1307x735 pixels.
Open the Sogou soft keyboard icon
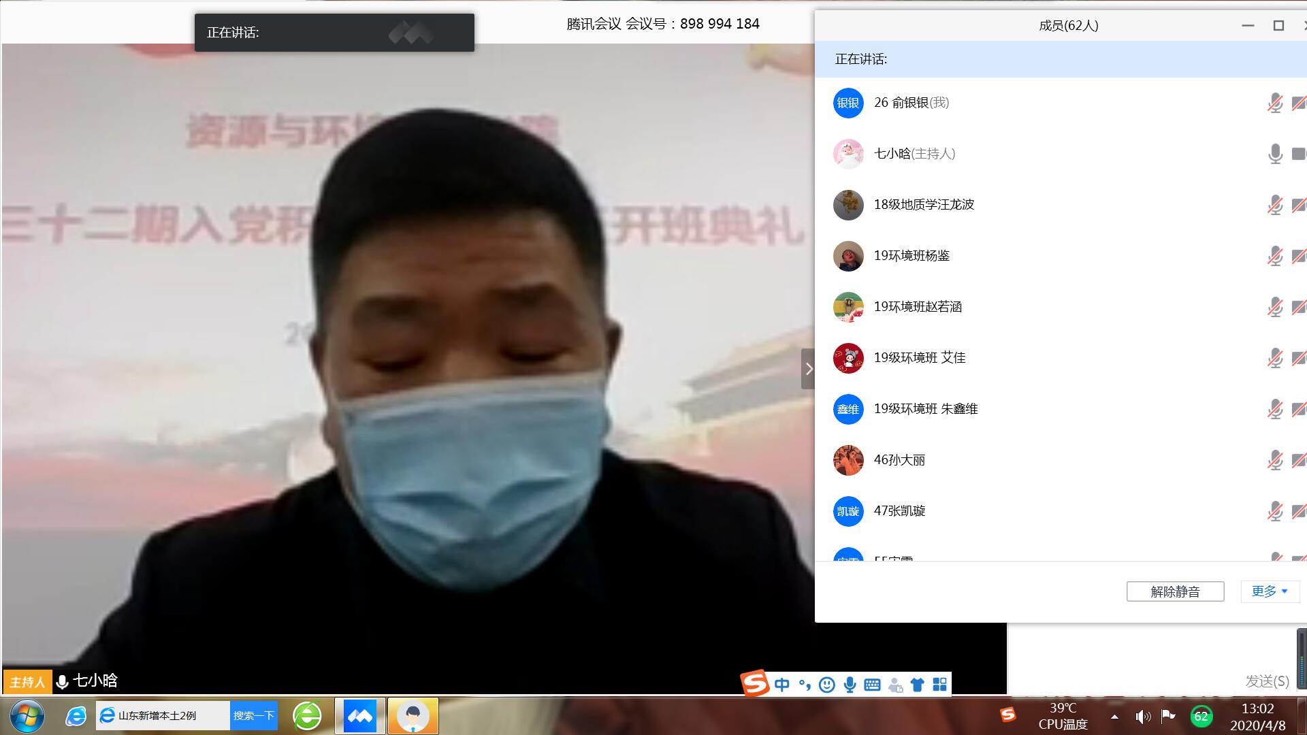tap(872, 685)
